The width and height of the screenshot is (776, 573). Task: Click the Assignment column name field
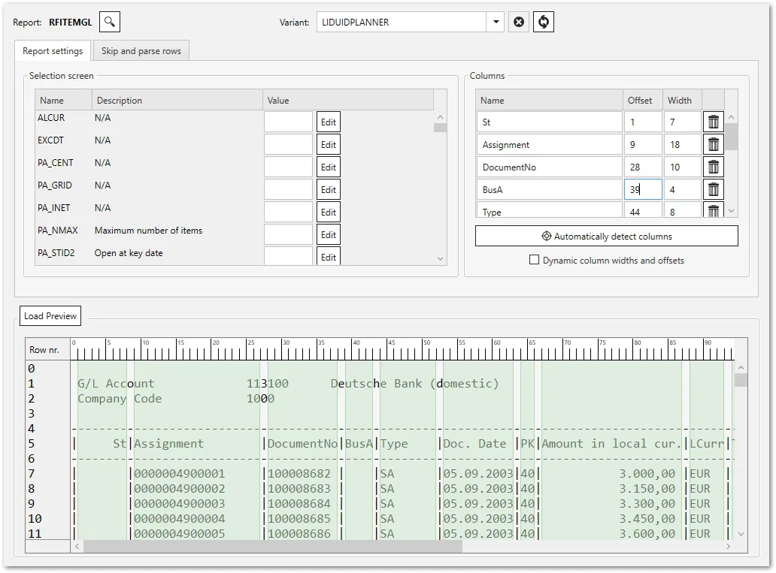[x=550, y=144]
